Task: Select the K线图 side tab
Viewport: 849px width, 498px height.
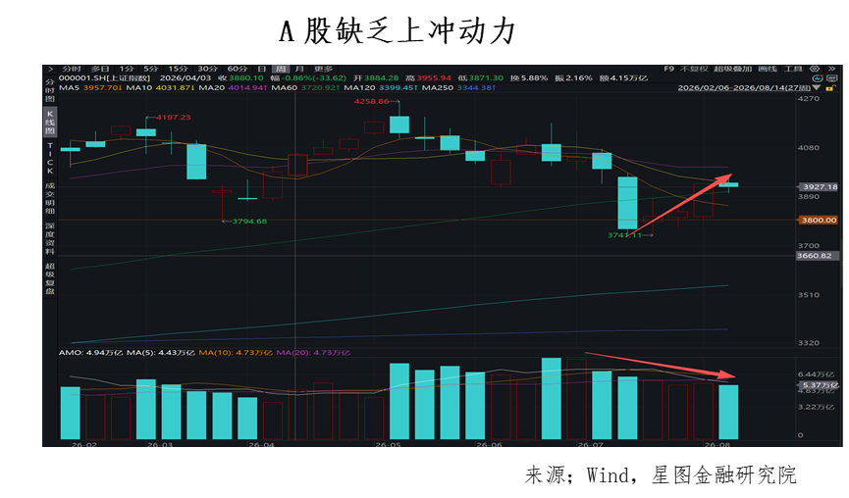Action: pyautogui.click(x=50, y=123)
